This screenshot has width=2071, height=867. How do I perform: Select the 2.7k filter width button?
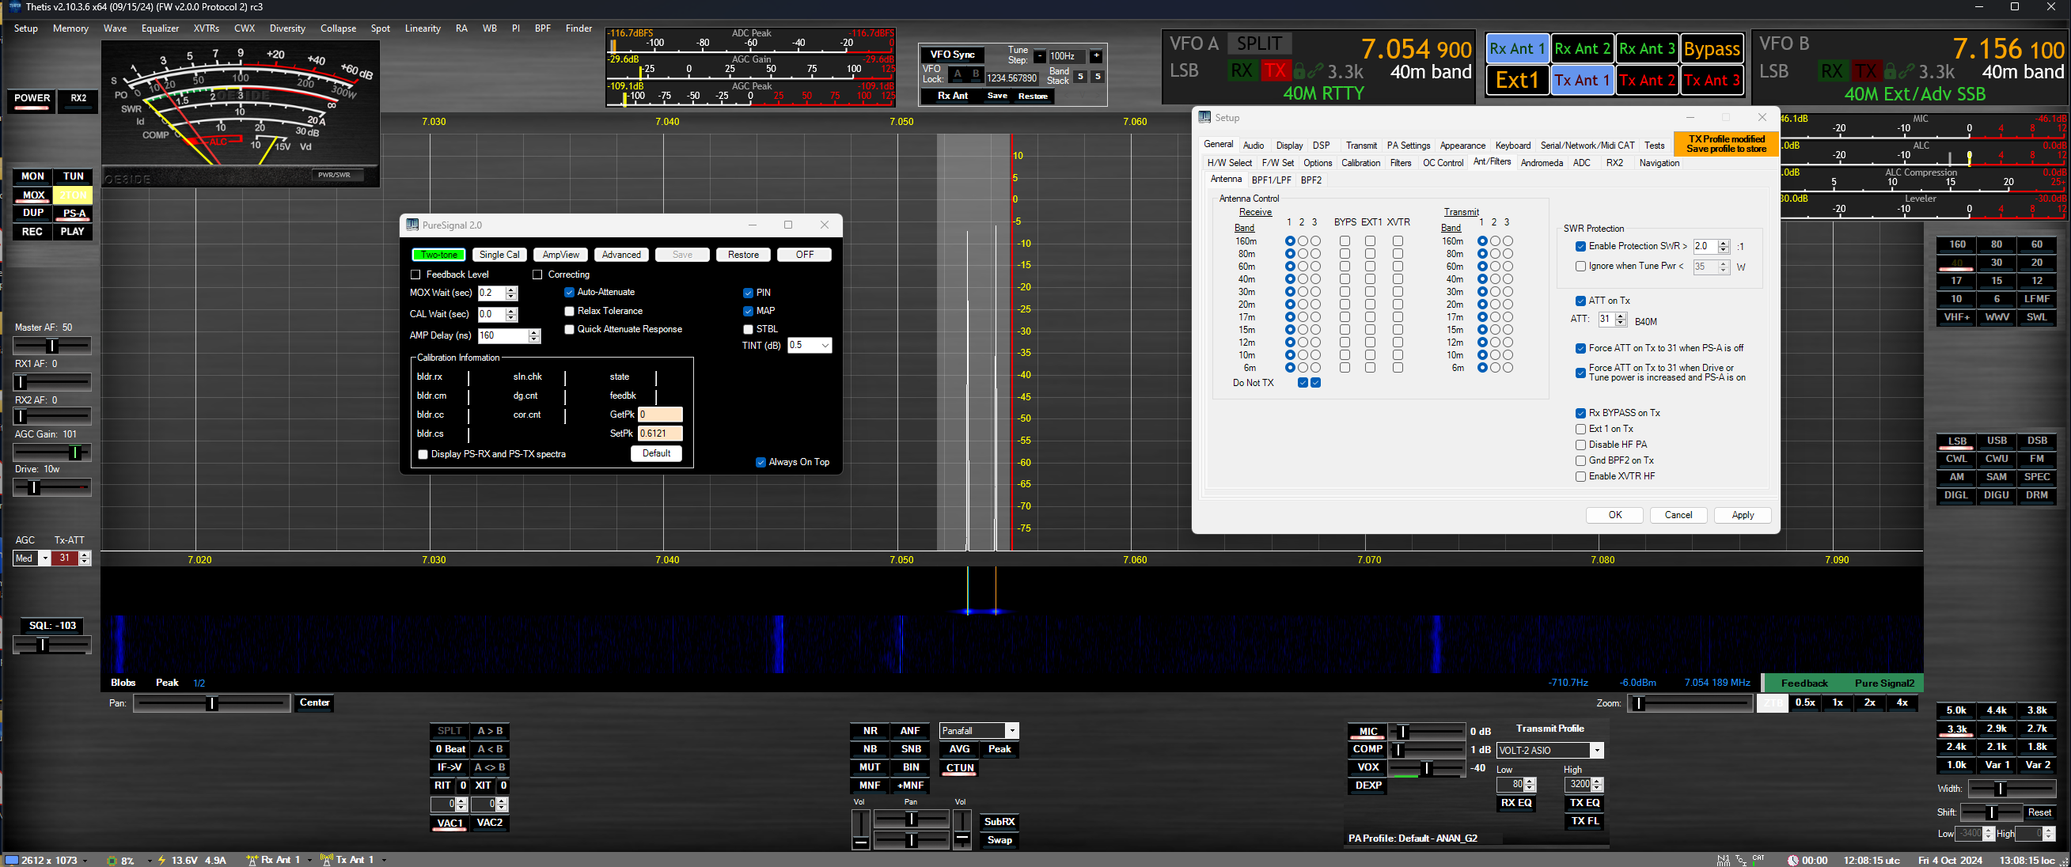pyautogui.click(x=2036, y=729)
